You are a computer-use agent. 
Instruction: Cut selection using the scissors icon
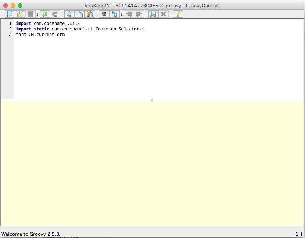[x=69, y=14]
